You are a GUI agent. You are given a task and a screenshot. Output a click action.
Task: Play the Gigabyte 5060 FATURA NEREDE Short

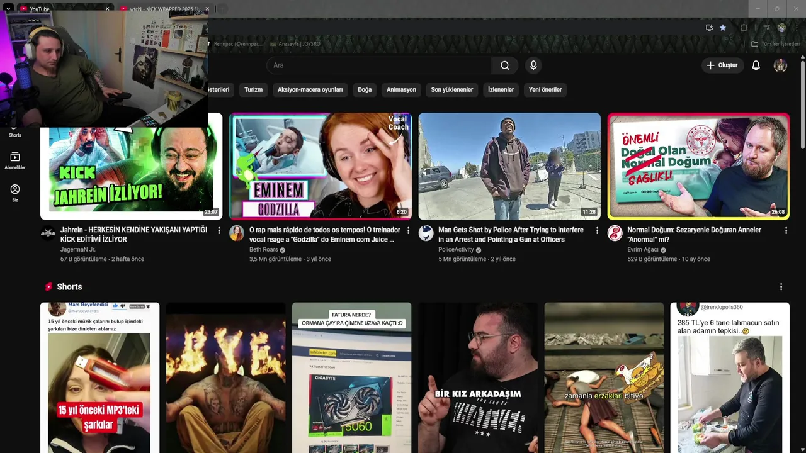tap(351, 377)
